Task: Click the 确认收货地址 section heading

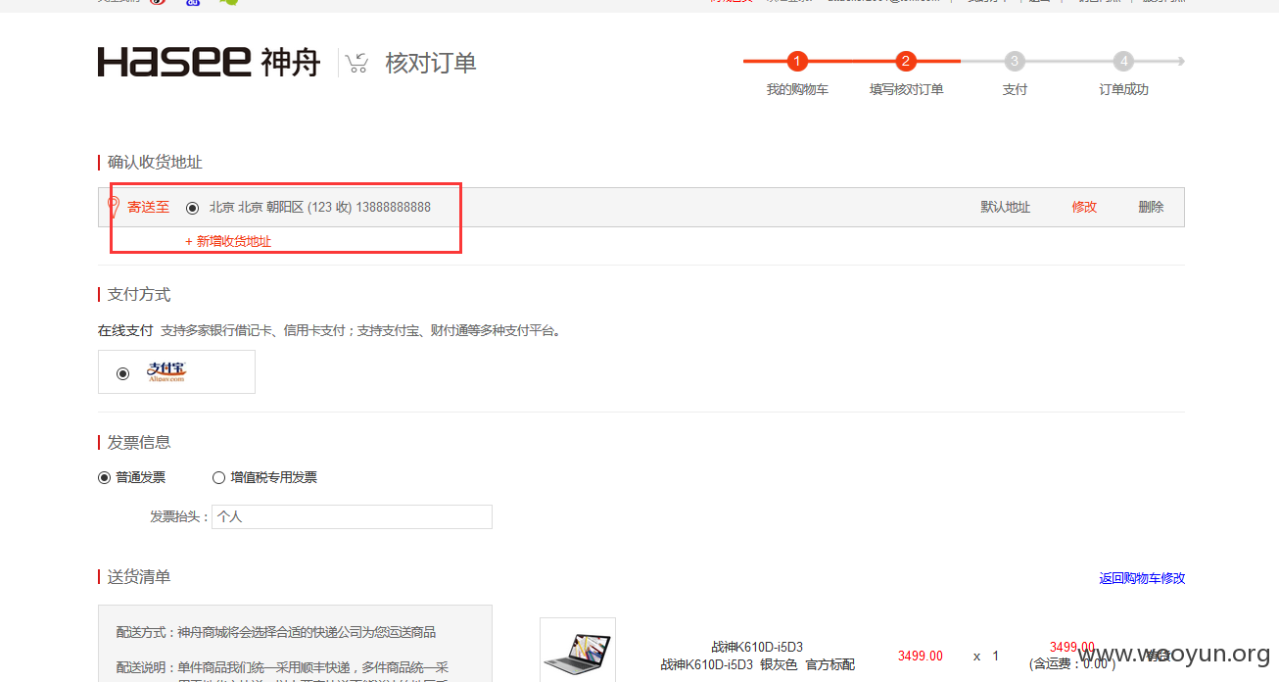Action: click(155, 162)
